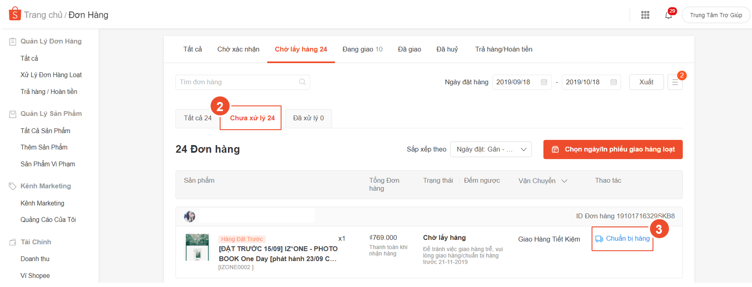This screenshot has width=752, height=287.
Task: Click the Trạng thái column header
Action: pos(438,181)
